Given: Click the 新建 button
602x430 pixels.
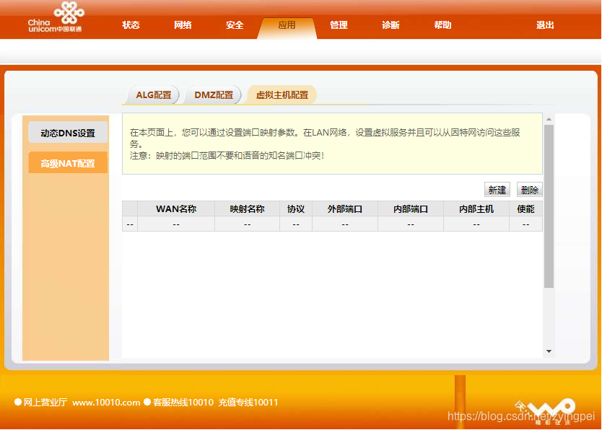Looking at the screenshot, I should pyautogui.click(x=497, y=190).
